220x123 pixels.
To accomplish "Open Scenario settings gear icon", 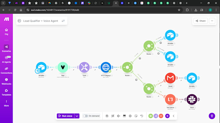I will click(x=130, y=116).
